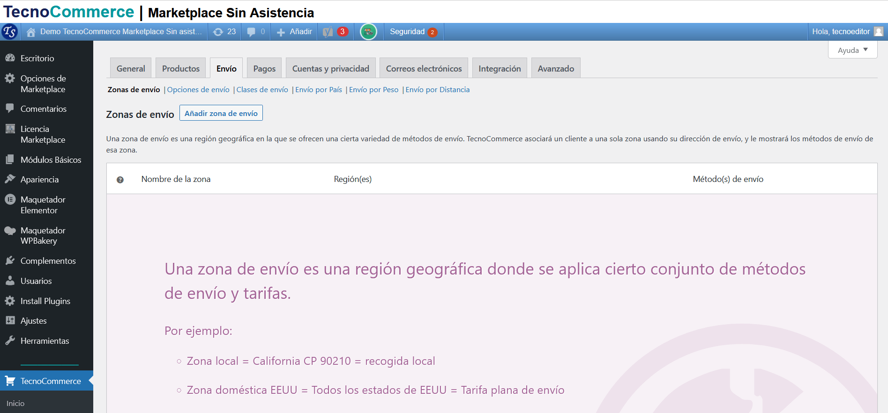Screen dimensions: 888x413
Task: Open Seguridad in the admin bar
Action: [x=413, y=32]
